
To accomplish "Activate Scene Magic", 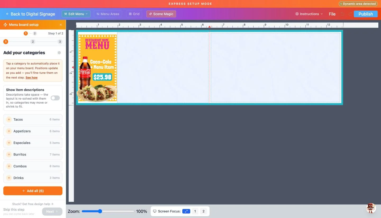I will coord(161,14).
